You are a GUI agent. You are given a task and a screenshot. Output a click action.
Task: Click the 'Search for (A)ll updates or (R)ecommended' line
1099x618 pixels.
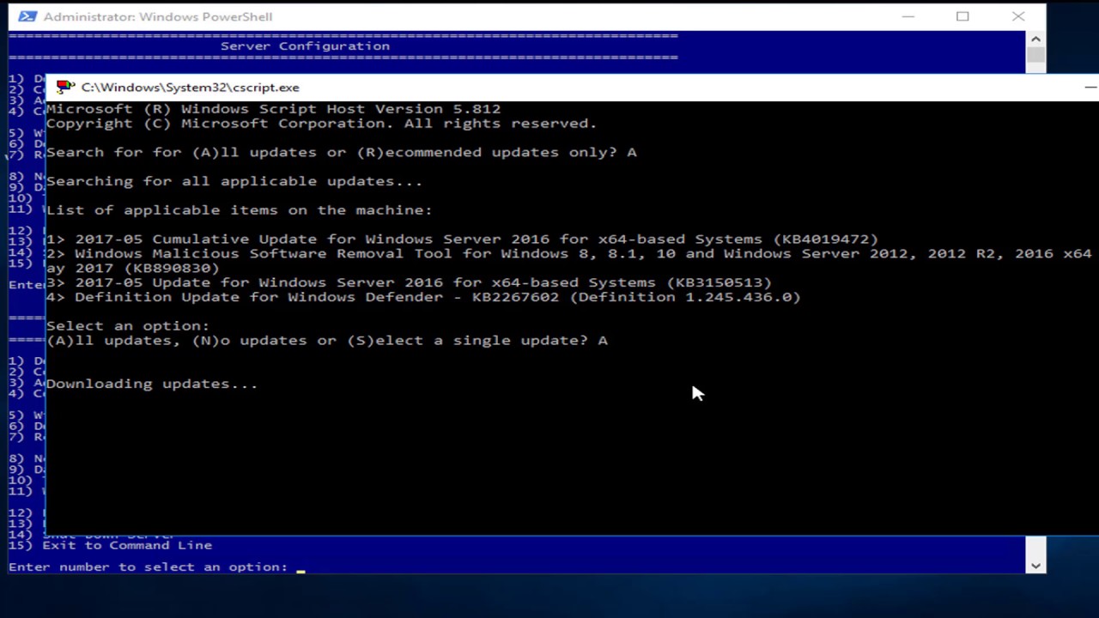point(341,152)
